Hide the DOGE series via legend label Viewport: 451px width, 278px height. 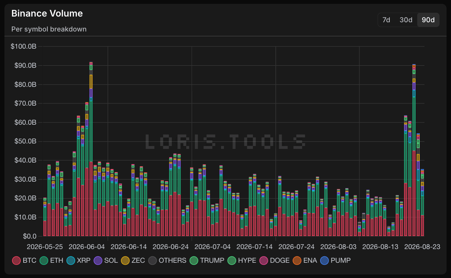click(x=280, y=261)
